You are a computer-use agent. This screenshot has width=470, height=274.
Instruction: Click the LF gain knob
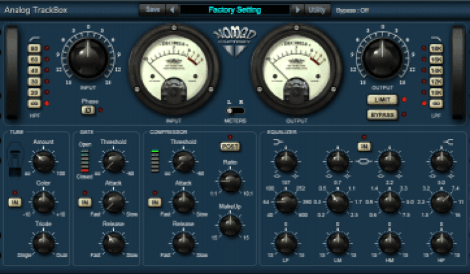click(286, 243)
